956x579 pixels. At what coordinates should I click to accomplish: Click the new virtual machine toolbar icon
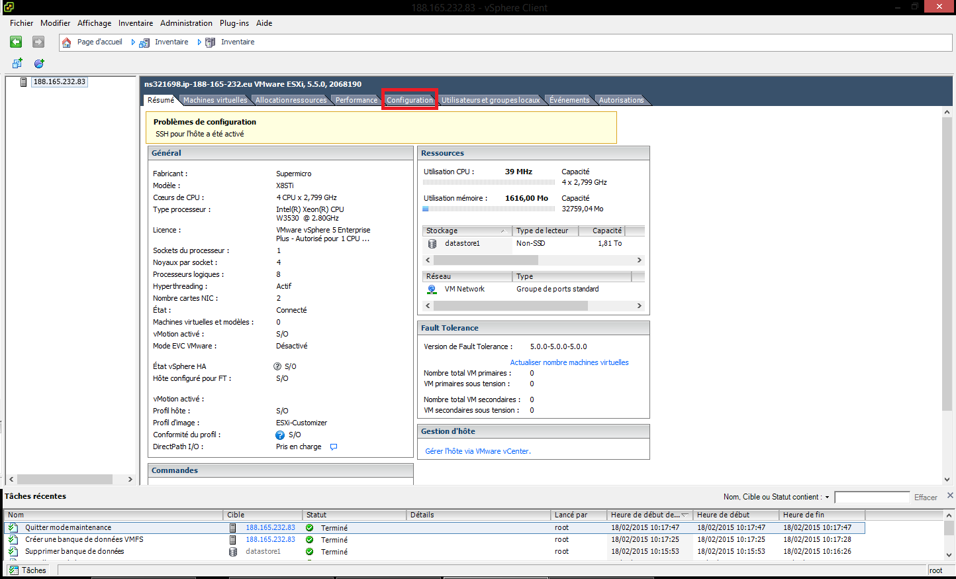(x=17, y=63)
